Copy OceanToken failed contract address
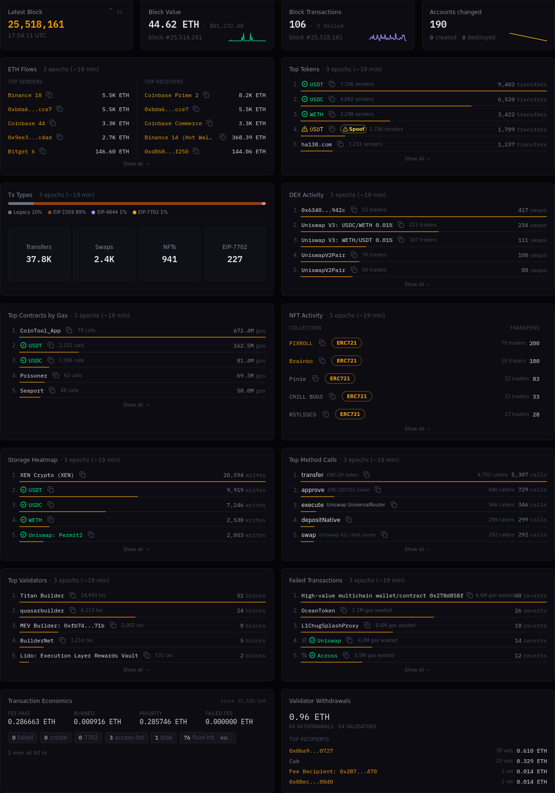This screenshot has height=793, width=555. (344, 610)
